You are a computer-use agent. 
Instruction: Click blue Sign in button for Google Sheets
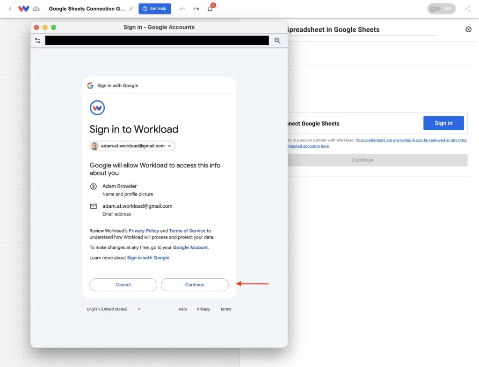click(x=443, y=123)
